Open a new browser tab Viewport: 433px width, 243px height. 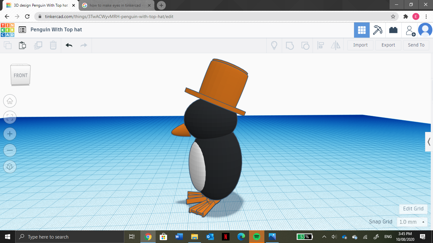161,5
